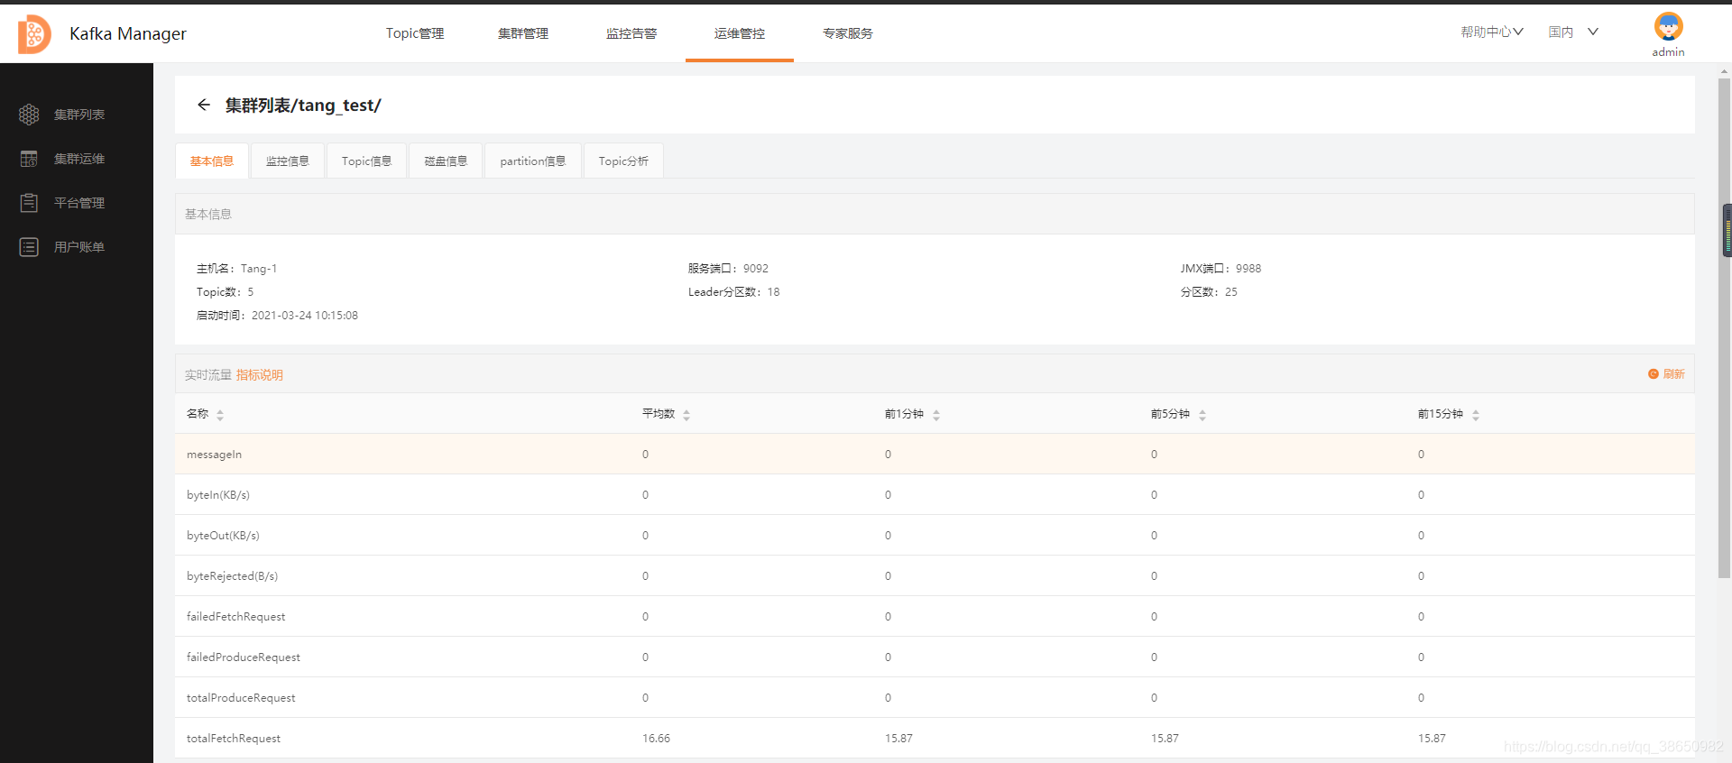The image size is (1732, 763).
Task: Sort by the 名称 column arrows
Action: [220, 415]
